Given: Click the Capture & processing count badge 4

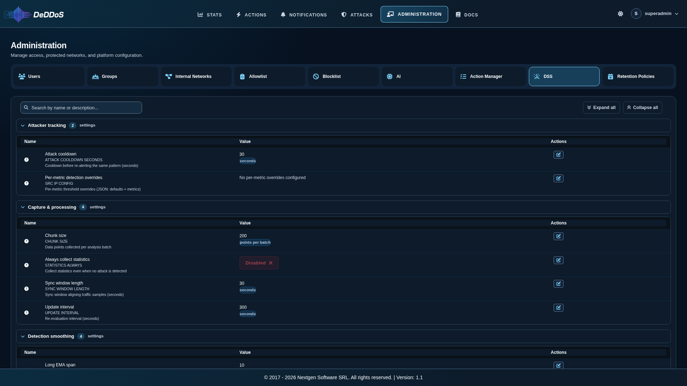Looking at the screenshot, I should pos(83,207).
